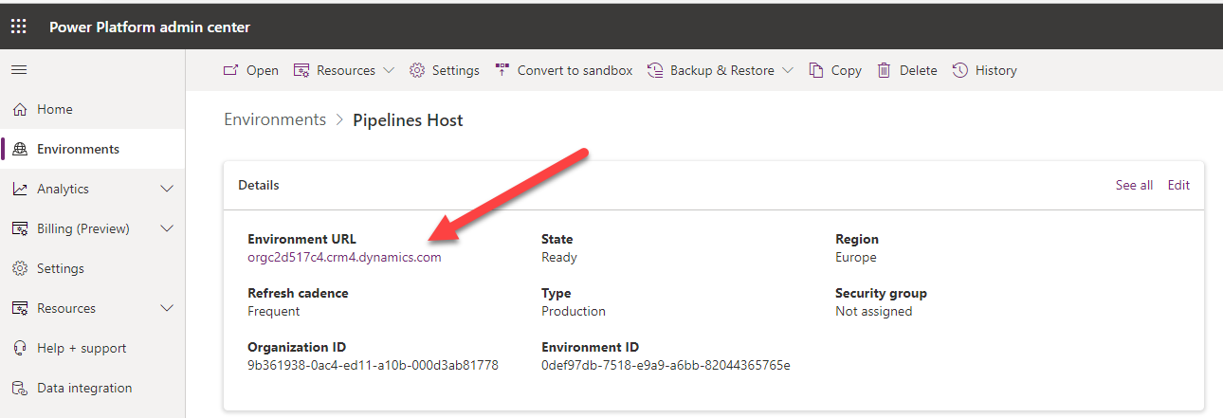This screenshot has width=1223, height=418.
Task: Click the Open environment toolbar icon
Action: tap(230, 70)
